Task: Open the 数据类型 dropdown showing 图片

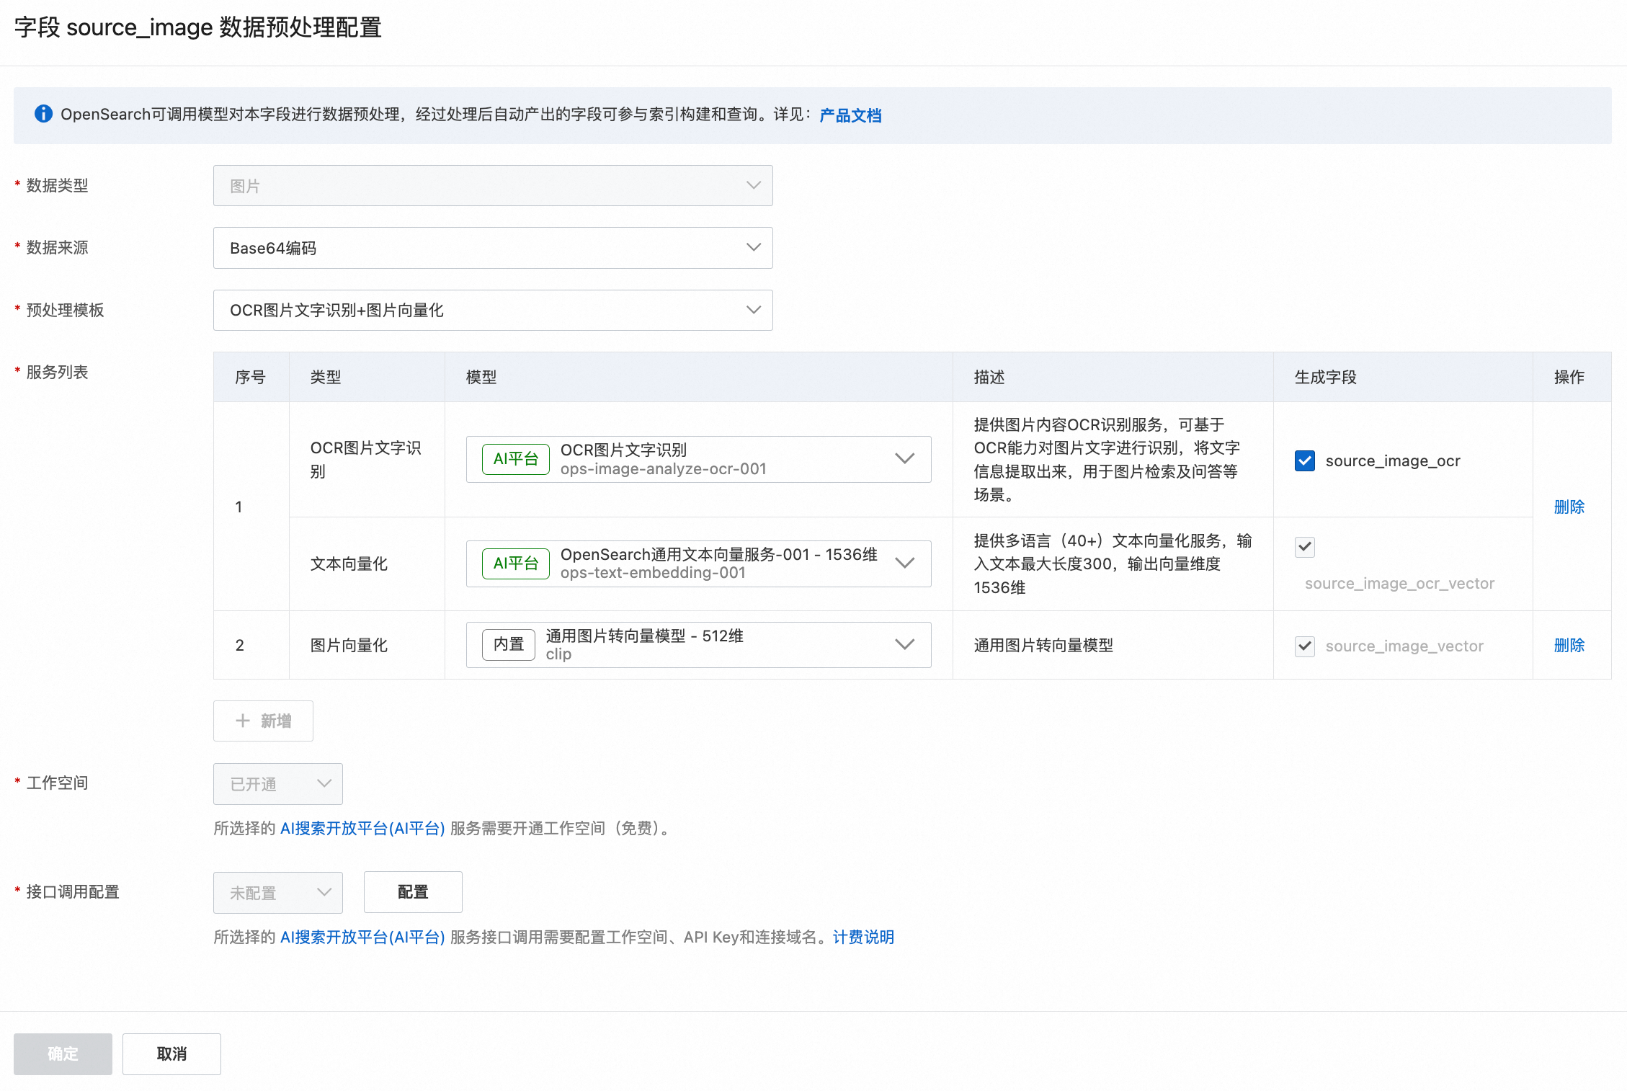Action: pos(493,186)
